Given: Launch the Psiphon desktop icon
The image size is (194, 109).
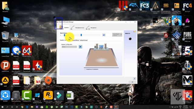Looking at the screenshot, I should point(5,66).
